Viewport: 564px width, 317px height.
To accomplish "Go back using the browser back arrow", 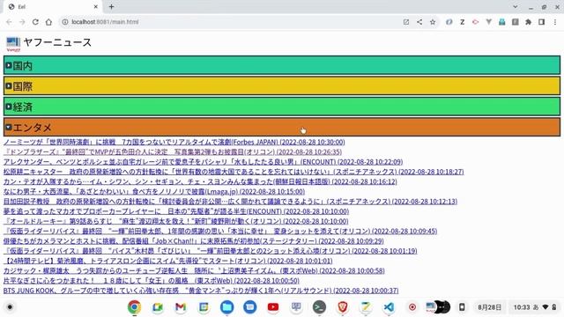I will click(x=9, y=22).
